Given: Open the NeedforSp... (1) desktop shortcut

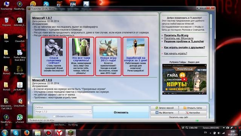Looking at the screenshot, I should (6, 120).
